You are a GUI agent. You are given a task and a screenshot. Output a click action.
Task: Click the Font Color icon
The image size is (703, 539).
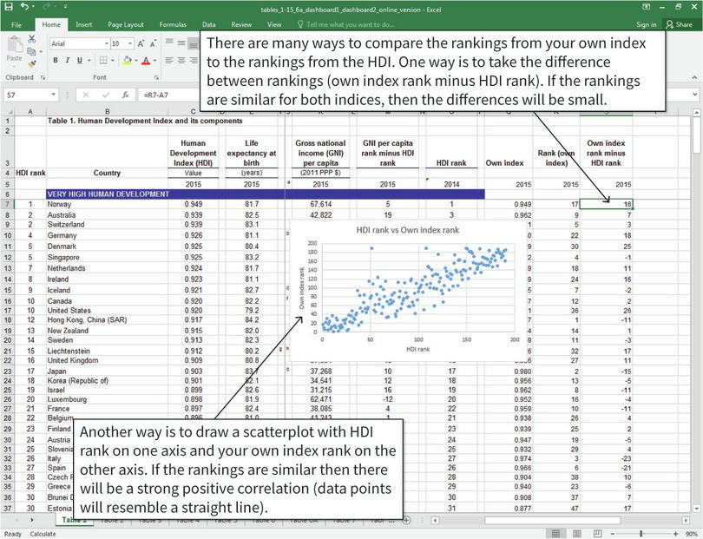click(147, 59)
